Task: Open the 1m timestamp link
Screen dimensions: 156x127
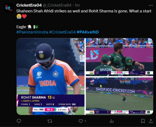Action: 77,5
